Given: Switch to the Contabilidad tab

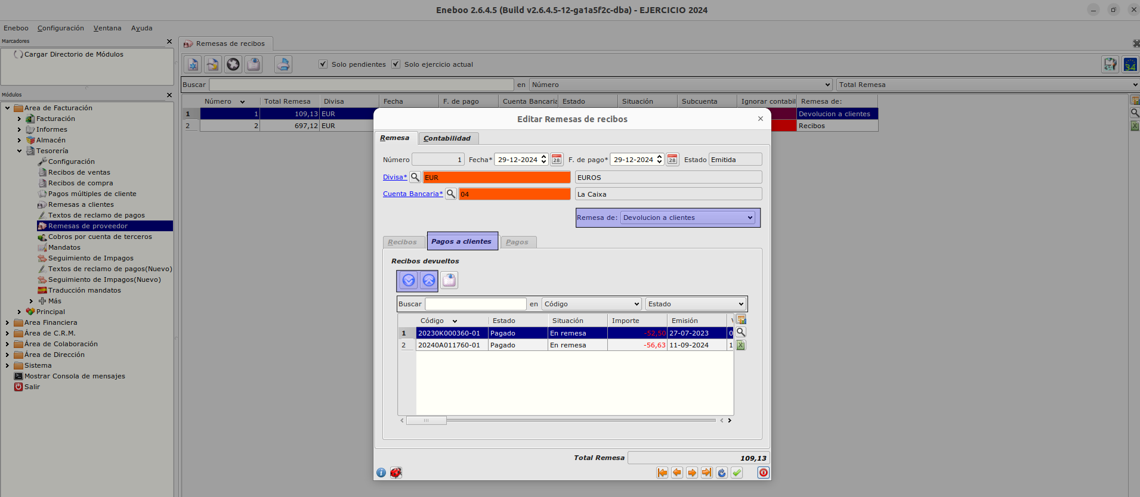Looking at the screenshot, I should pos(447,138).
